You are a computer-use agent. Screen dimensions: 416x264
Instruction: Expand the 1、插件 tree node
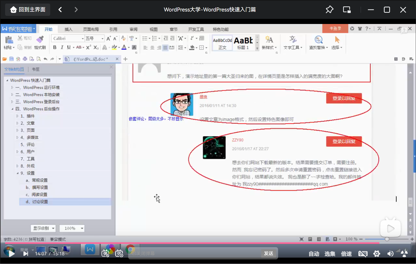coord(17,116)
